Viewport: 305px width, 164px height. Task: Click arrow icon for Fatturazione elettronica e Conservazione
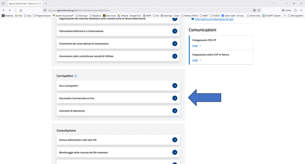(175, 31)
